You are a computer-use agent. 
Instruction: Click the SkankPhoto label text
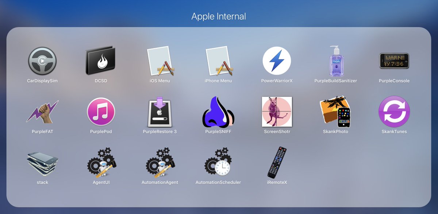click(x=335, y=132)
